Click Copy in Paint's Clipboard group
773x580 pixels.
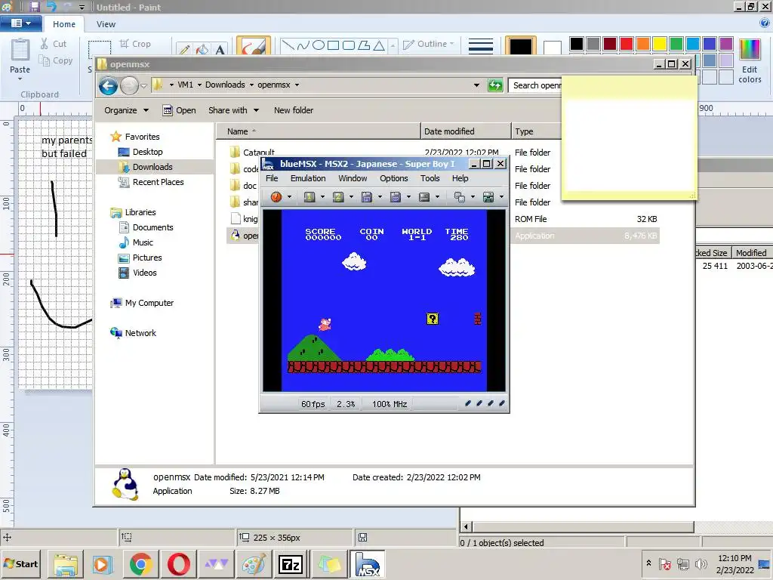point(56,60)
